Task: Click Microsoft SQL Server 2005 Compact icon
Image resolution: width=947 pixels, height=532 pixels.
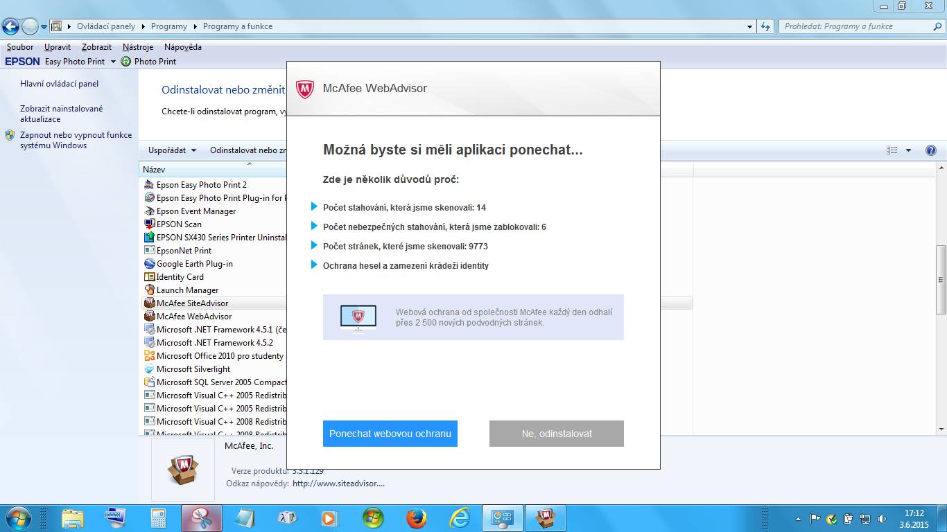Action: pos(149,382)
